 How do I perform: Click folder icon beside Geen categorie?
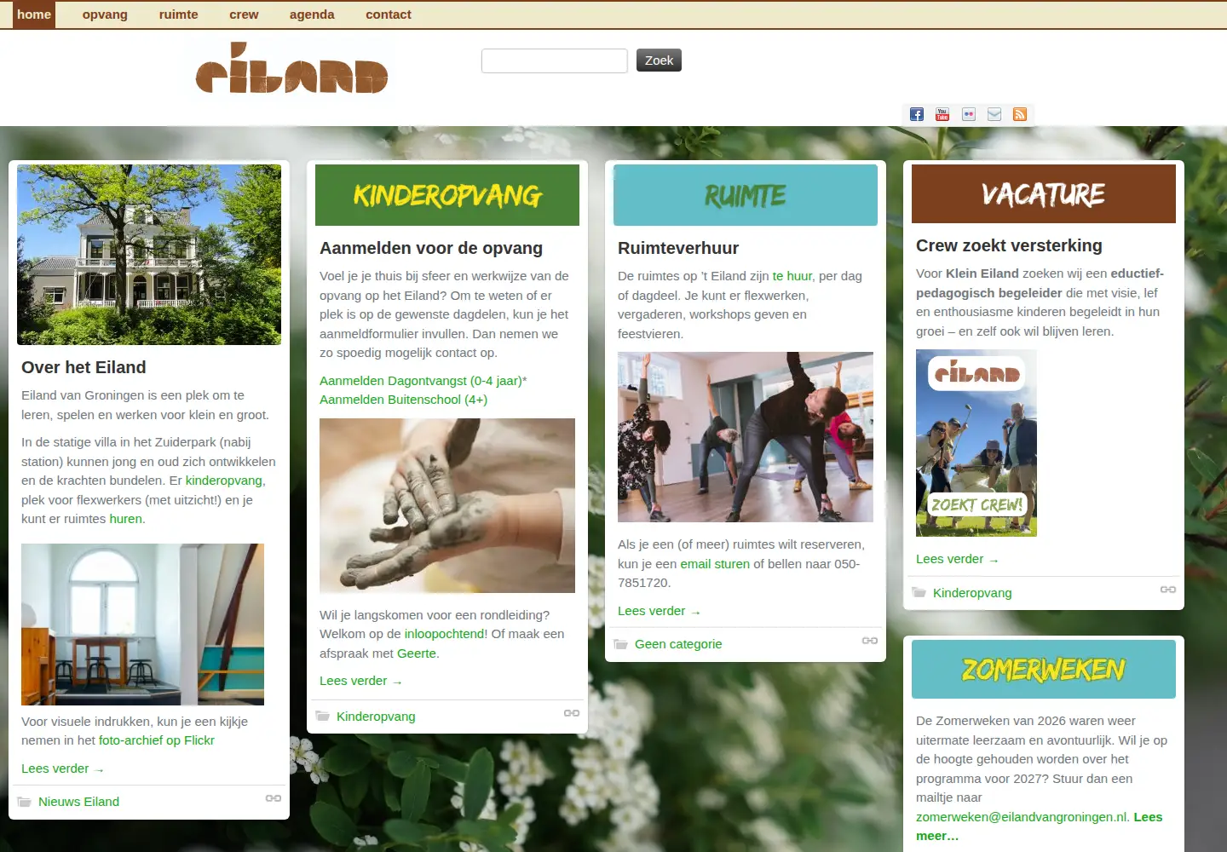coord(621,644)
